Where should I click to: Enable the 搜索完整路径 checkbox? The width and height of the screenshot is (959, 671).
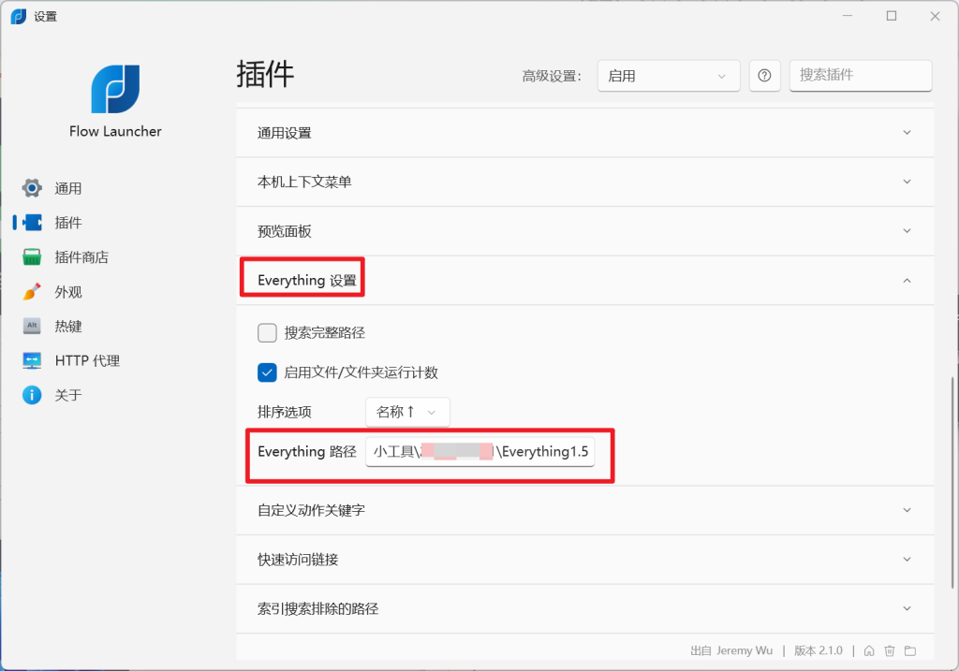coord(267,333)
